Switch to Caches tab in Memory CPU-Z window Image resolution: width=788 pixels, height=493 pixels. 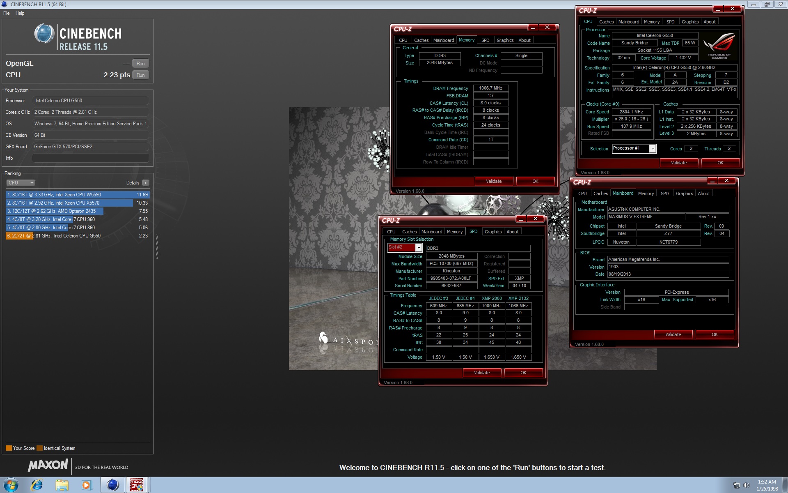[x=421, y=40]
